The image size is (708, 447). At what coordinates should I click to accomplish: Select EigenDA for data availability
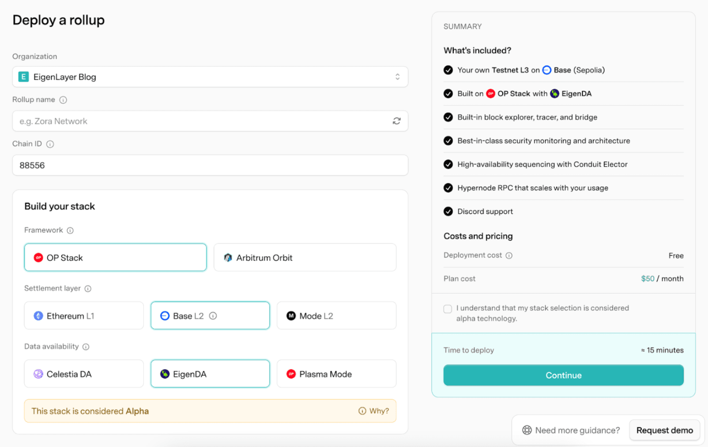pyautogui.click(x=210, y=374)
